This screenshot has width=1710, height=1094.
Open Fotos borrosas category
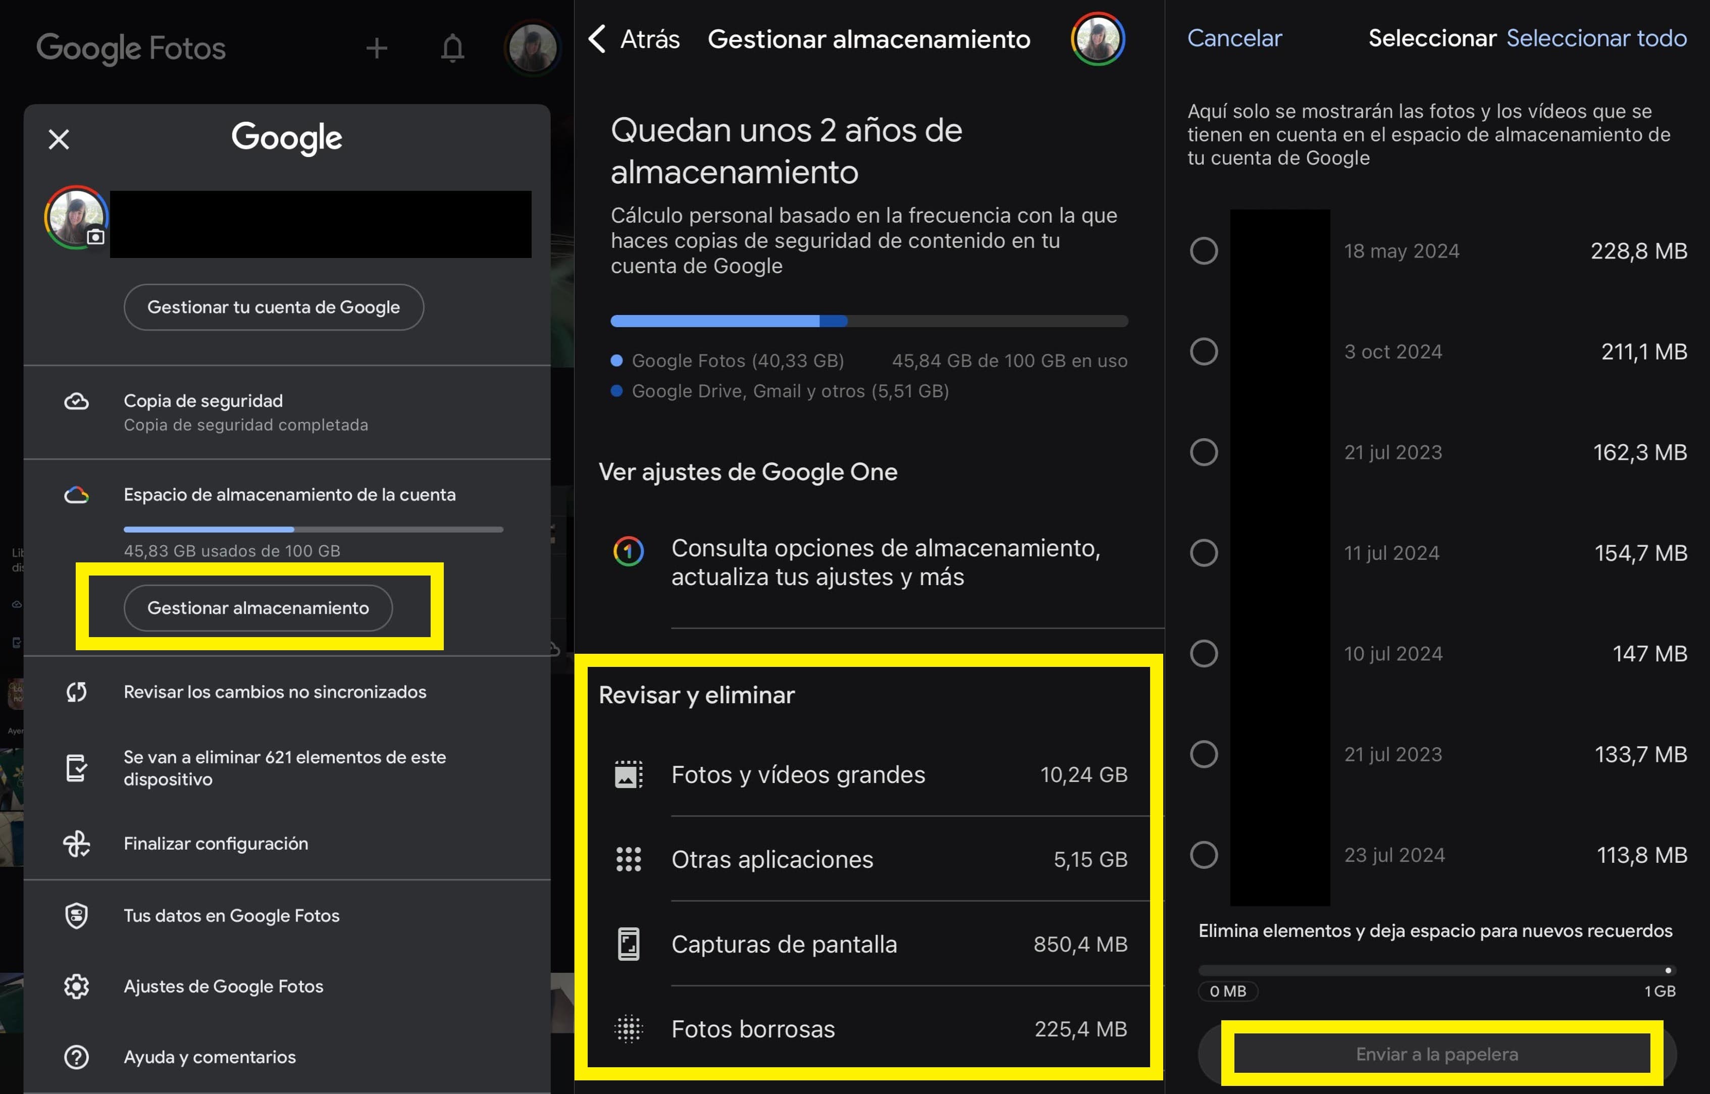[x=869, y=1029]
